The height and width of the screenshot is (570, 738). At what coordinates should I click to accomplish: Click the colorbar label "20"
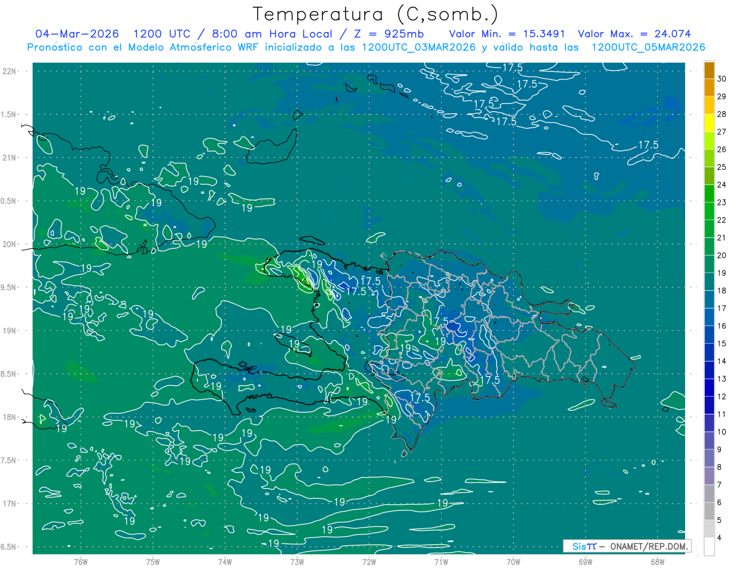pyautogui.click(x=722, y=255)
